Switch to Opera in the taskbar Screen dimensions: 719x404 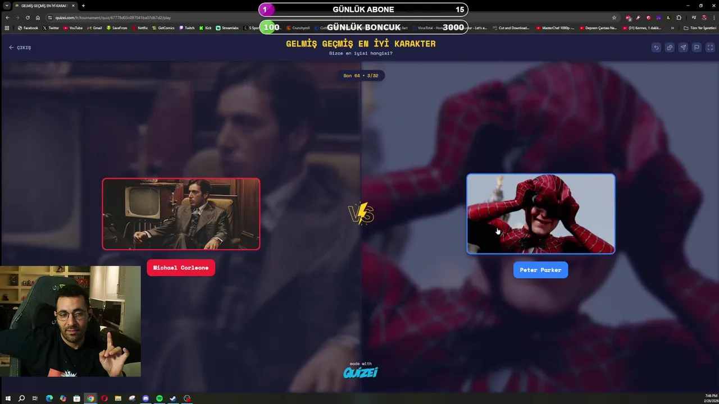(x=104, y=398)
